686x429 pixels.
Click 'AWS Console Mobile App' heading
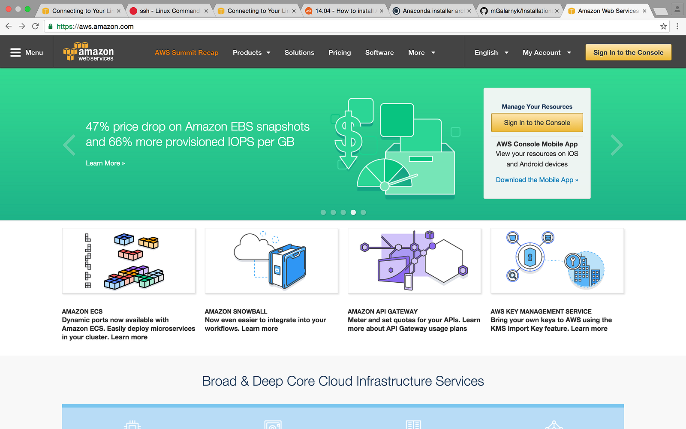537,144
